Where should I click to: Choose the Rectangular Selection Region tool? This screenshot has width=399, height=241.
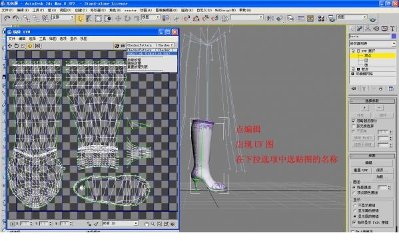(x=98, y=19)
